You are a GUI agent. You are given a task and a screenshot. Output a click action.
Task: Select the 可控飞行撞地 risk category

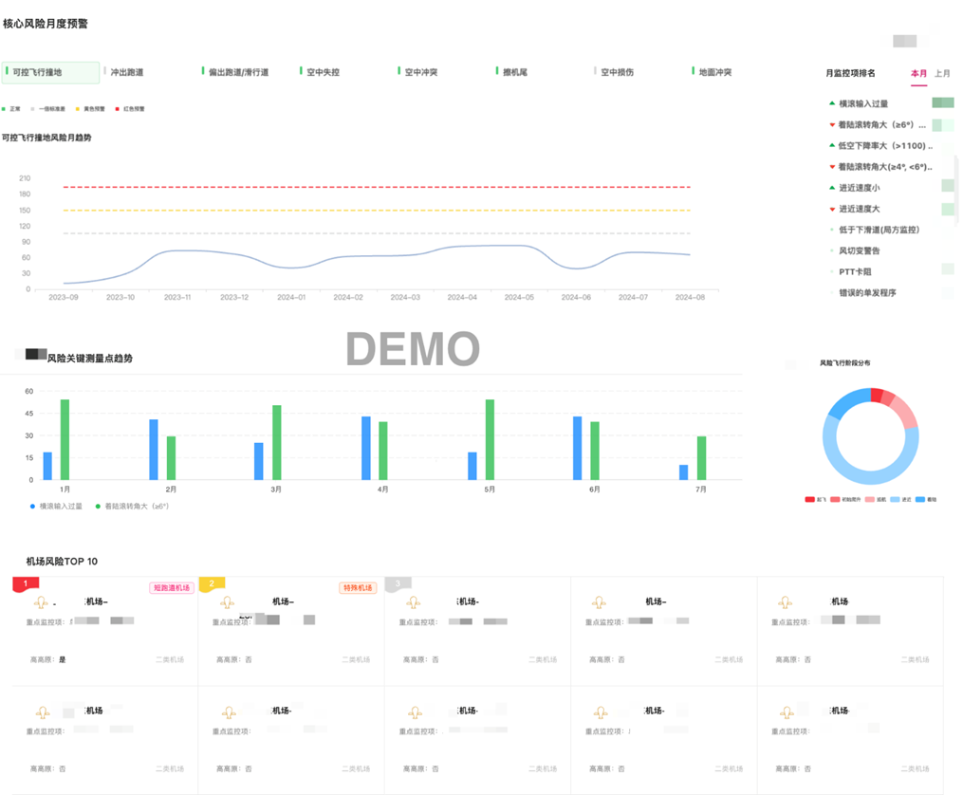coord(50,72)
